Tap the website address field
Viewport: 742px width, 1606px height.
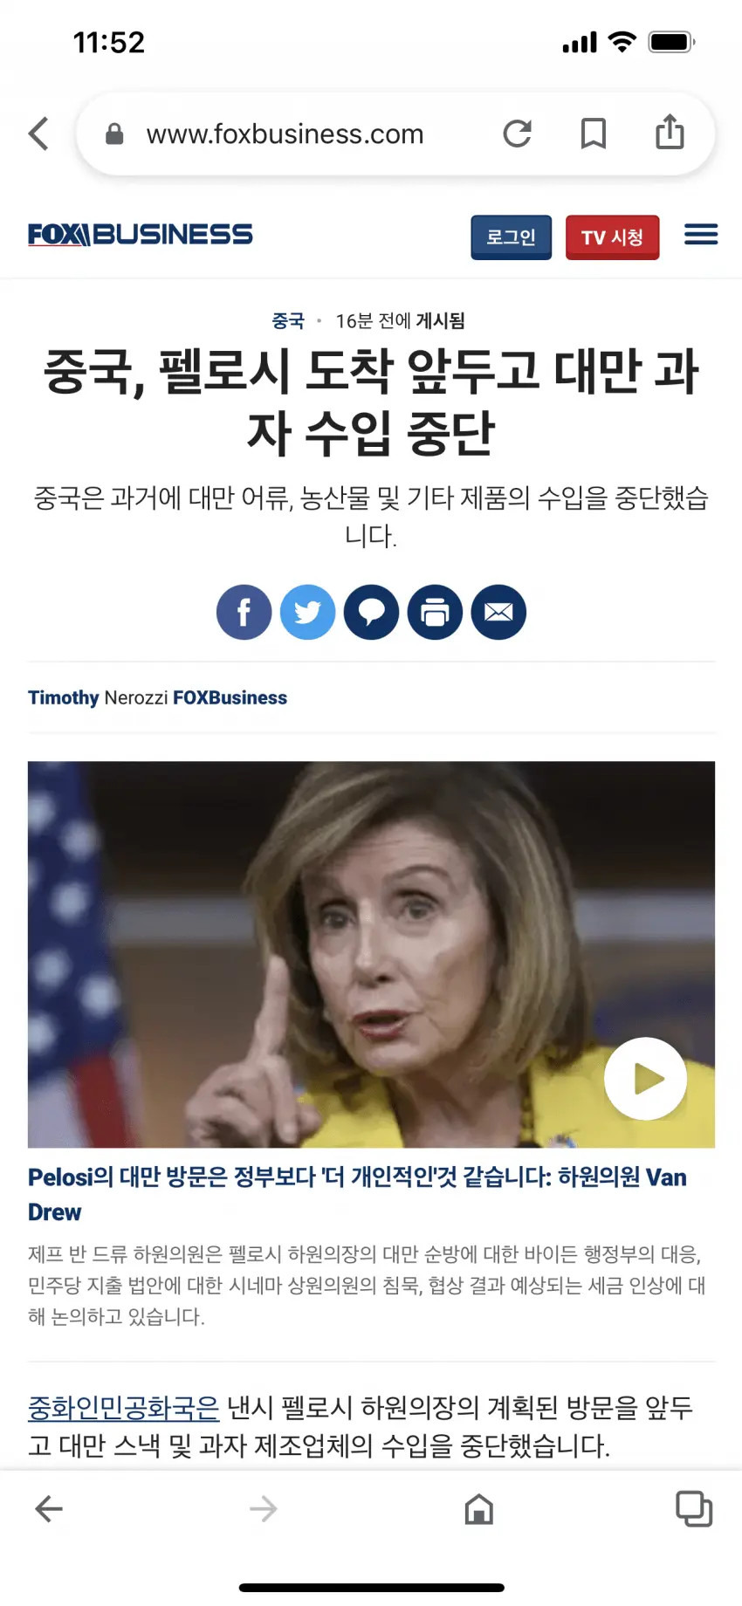[x=285, y=134]
